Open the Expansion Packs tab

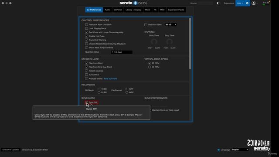pyautogui.click(x=176, y=10)
